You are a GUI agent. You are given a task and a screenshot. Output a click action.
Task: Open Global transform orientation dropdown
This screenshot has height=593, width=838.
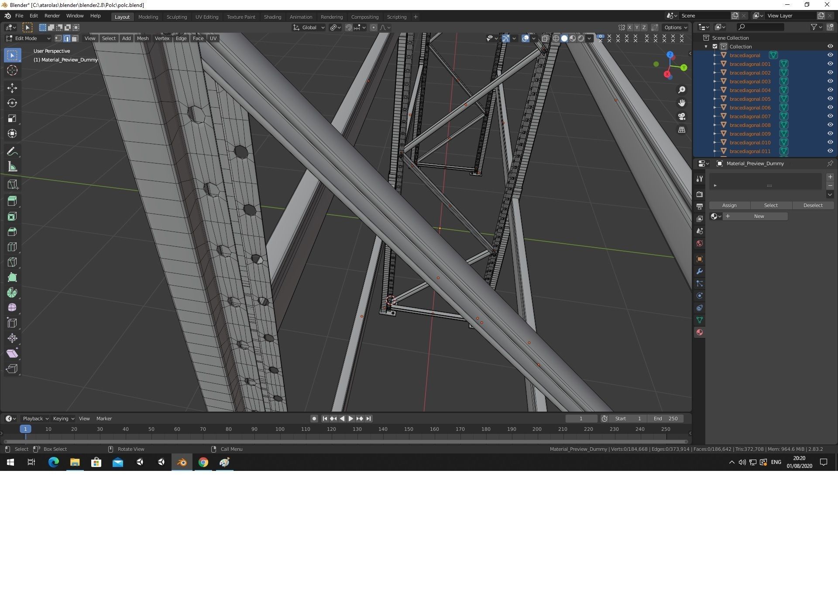click(x=309, y=27)
